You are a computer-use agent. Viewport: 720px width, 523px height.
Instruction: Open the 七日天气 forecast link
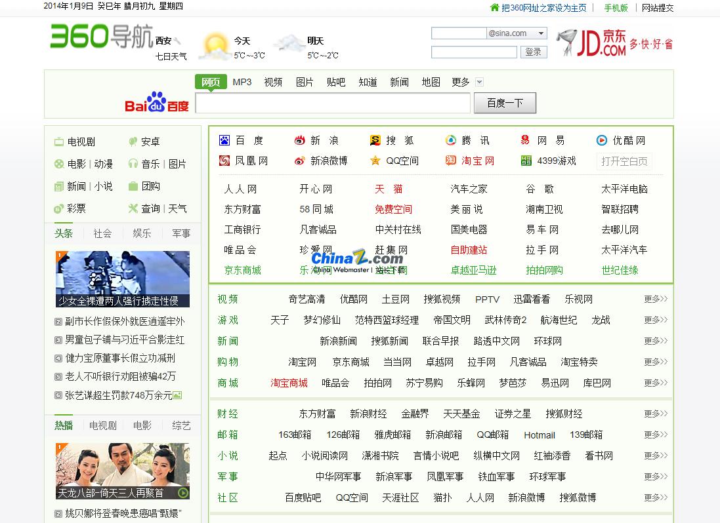[x=171, y=56]
